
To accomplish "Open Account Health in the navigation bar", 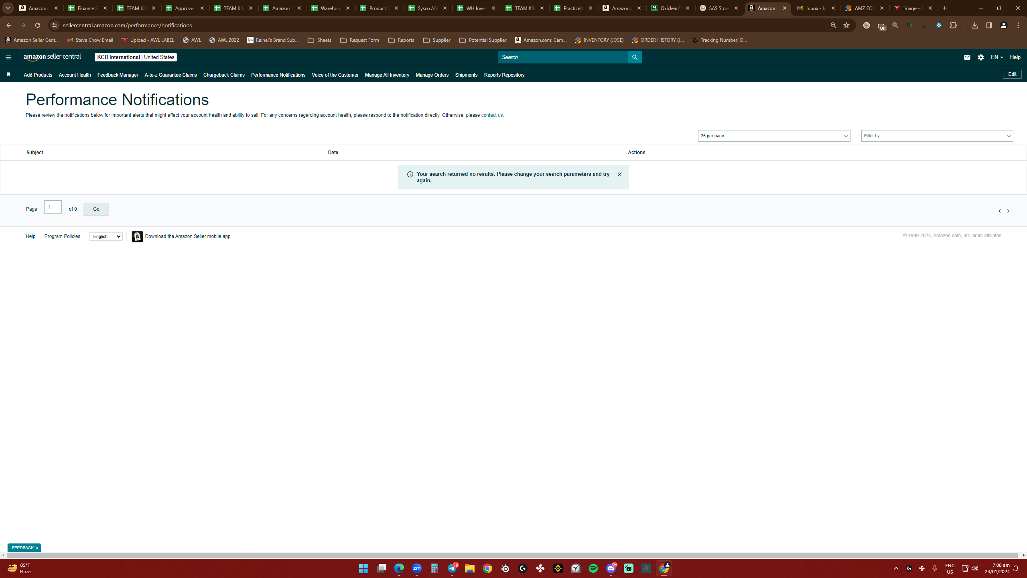I will [x=75, y=75].
